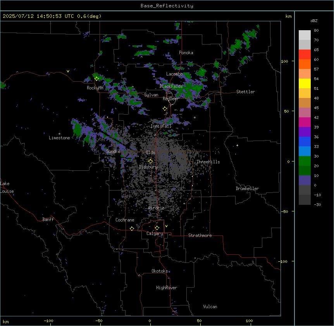Select the Sundre label
Screen dimensions: 334x326
click(113, 151)
